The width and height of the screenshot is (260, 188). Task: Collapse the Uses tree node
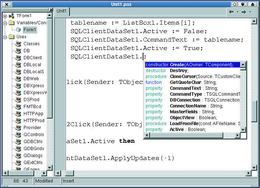pos(5,37)
